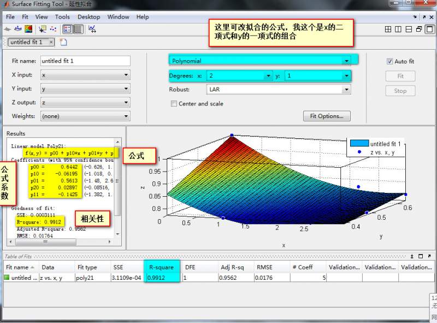Click the SSE column header
This screenshot has height=323, width=437.
pyautogui.click(x=128, y=267)
